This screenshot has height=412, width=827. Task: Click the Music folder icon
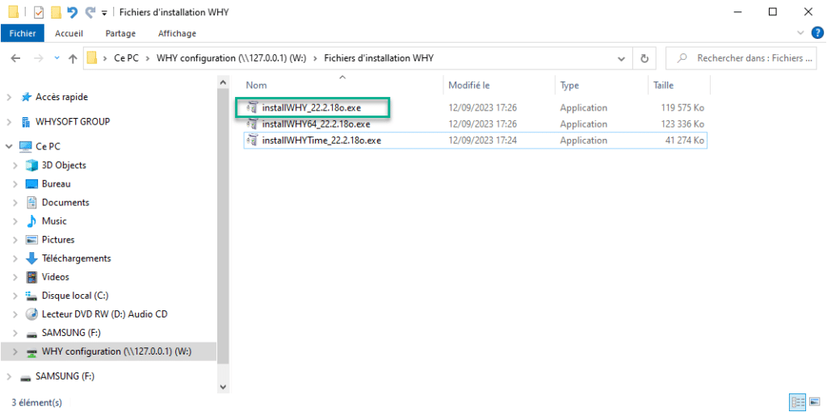32,221
